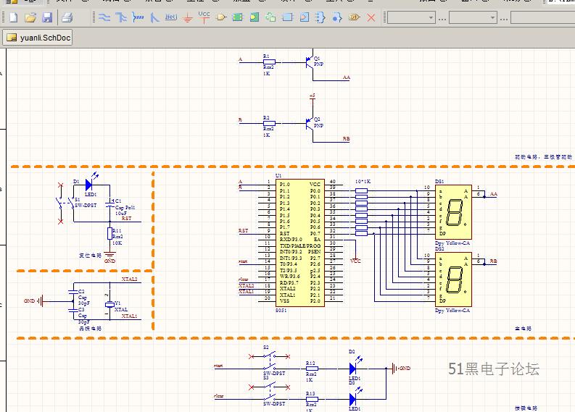Open the yuanli.SchDoc document tab
The height and width of the screenshot is (412, 575).
point(38,38)
